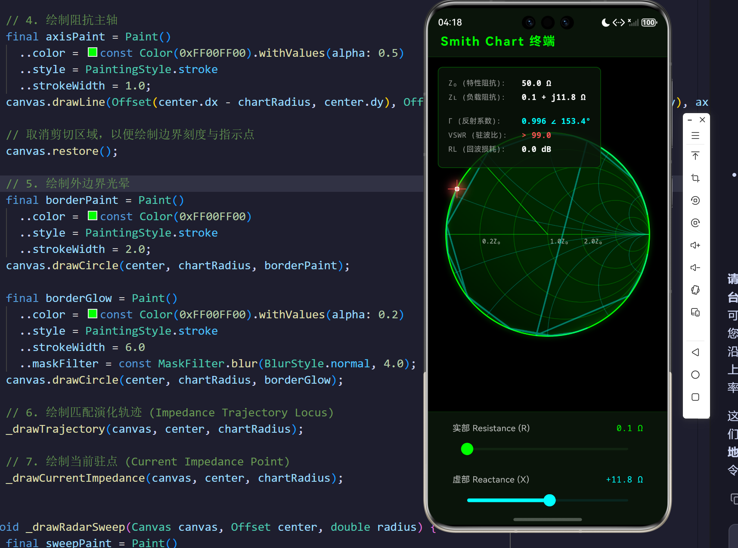Minimize the emulator toolbar panel
The image size is (738, 548).
pos(690,120)
